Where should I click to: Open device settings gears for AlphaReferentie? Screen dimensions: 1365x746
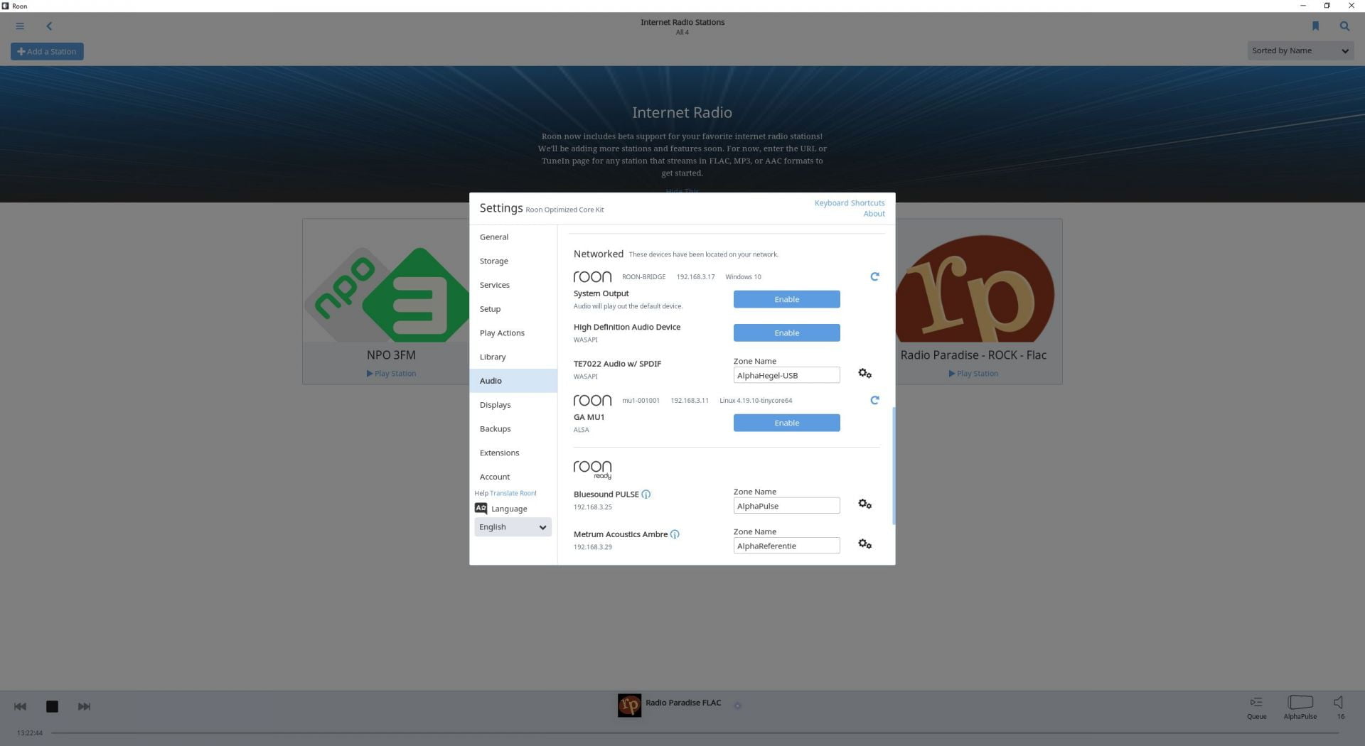pos(864,544)
